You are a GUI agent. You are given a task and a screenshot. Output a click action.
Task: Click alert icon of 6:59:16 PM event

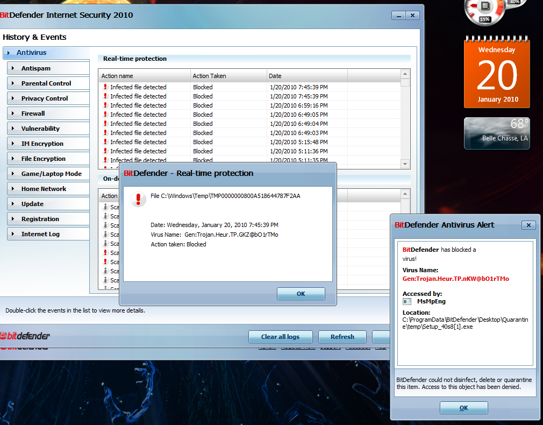pyautogui.click(x=105, y=105)
